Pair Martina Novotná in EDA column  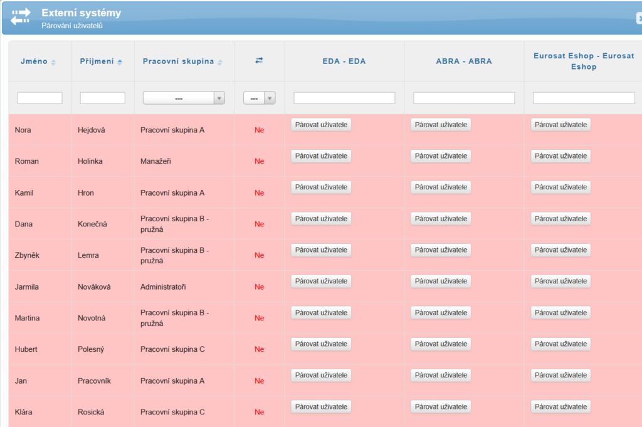pos(321,313)
